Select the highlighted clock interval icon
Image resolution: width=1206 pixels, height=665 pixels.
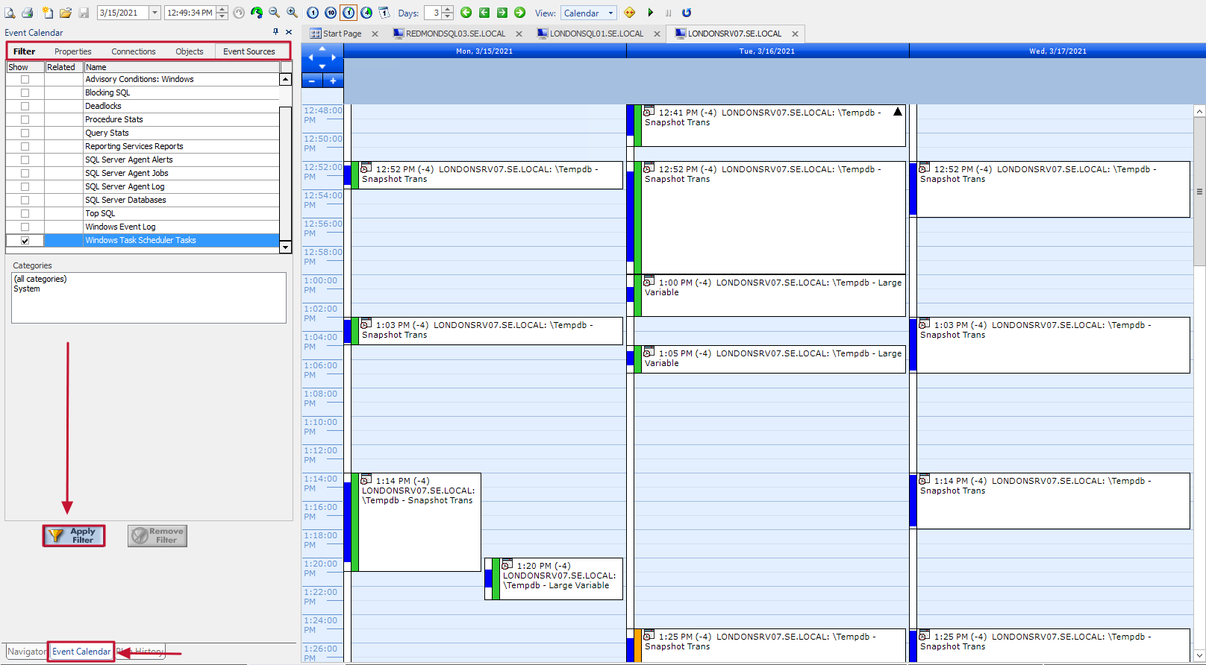click(x=349, y=13)
